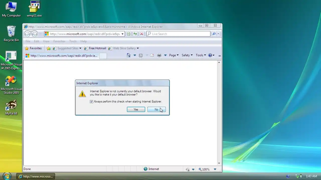
Task: Open the Favorites center star button
Action: 33,48
